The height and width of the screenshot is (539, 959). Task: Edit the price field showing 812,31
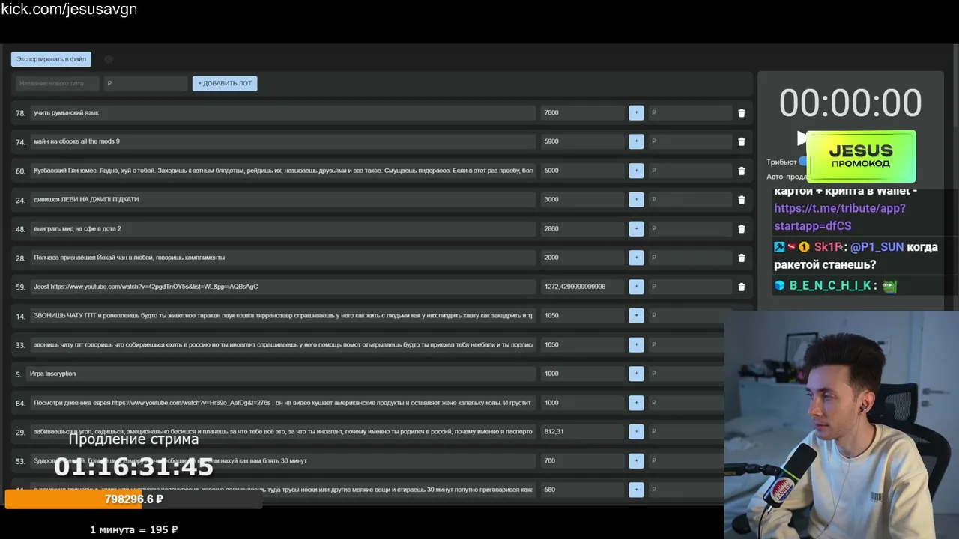(582, 432)
